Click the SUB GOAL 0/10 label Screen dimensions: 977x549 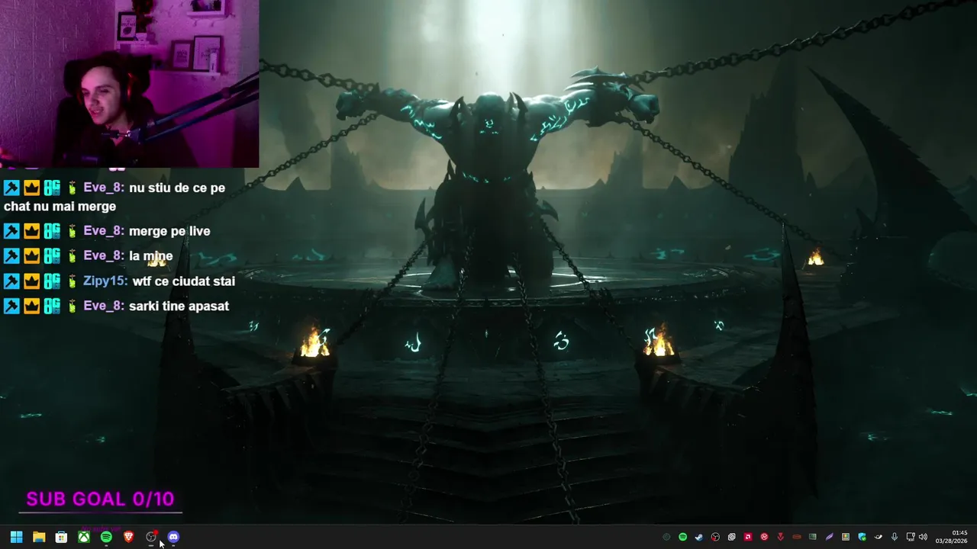point(100,499)
